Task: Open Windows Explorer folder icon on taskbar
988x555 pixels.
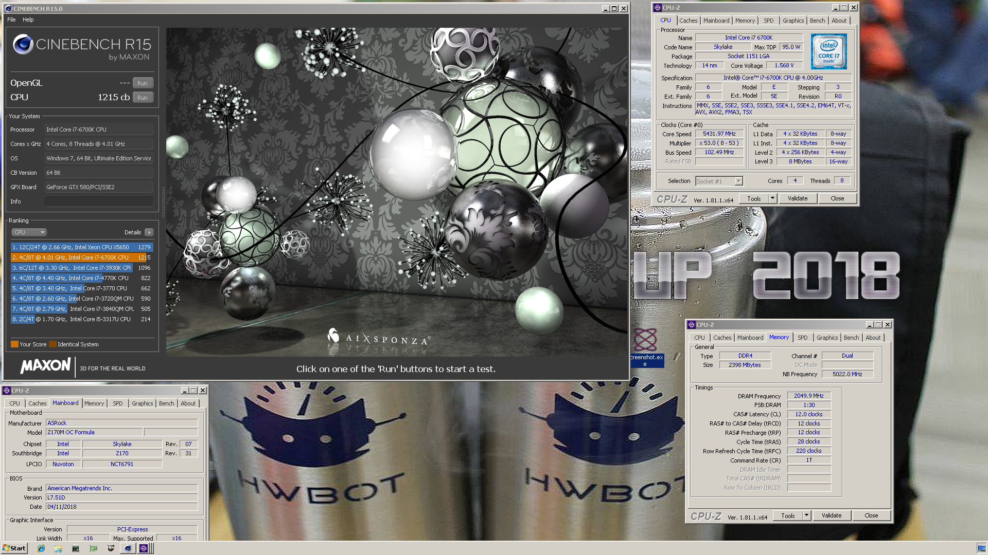Action: pyautogui.click(x=58, y=548)
